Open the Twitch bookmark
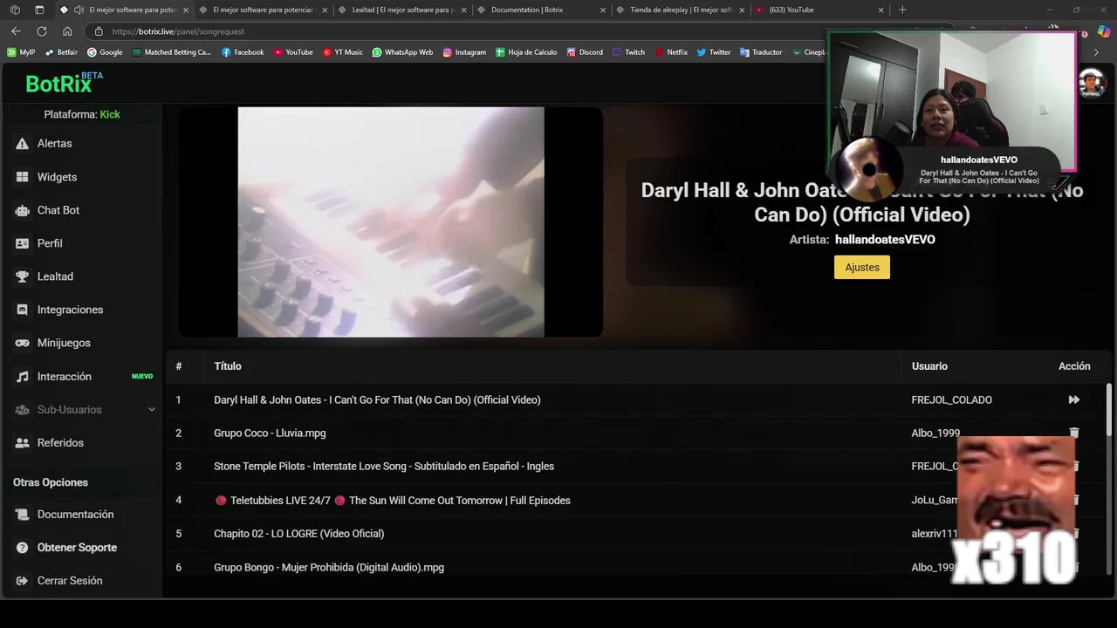Screen dimensions: 1117x628 (x=628, y=52)
